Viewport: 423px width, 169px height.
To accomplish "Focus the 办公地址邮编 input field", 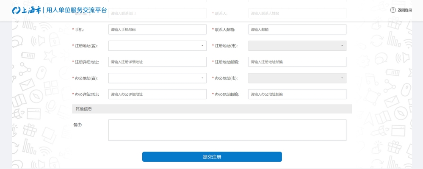I will (297, 94).
